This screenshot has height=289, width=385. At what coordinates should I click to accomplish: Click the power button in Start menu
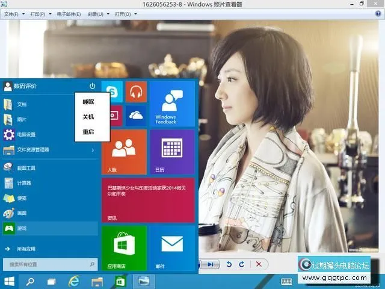92,86
